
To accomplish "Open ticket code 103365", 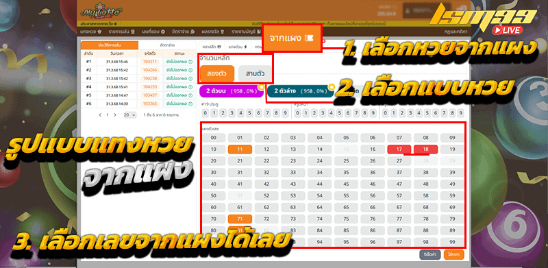I will 150,103.
